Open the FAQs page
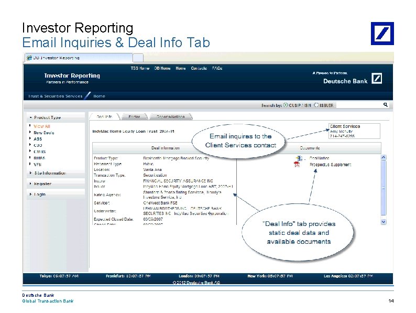Image resolution: width=416 pixels, height=313 pixels. (x=217, y=68)
